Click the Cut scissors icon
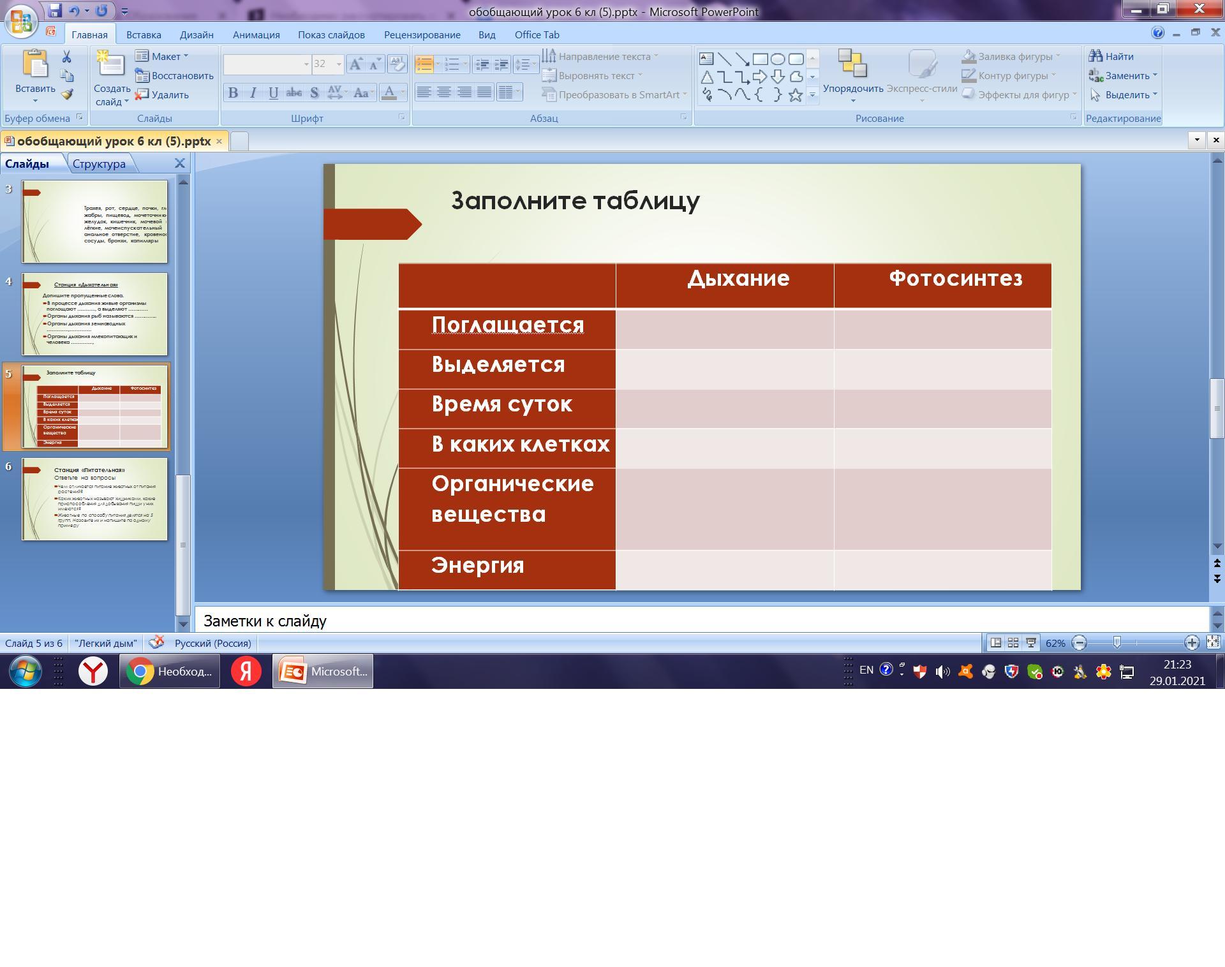Image resolution: width=1225 pixels, height=967 pixels. pos(66,57)
